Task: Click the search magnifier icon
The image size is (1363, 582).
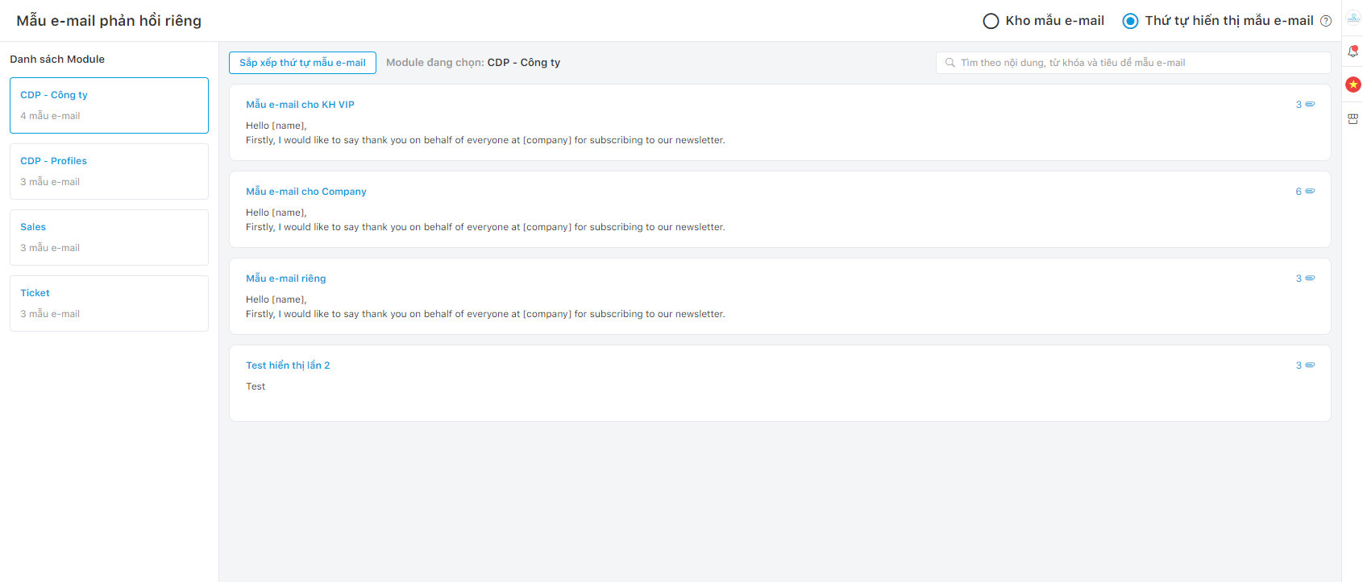Action: coord(950,63)
